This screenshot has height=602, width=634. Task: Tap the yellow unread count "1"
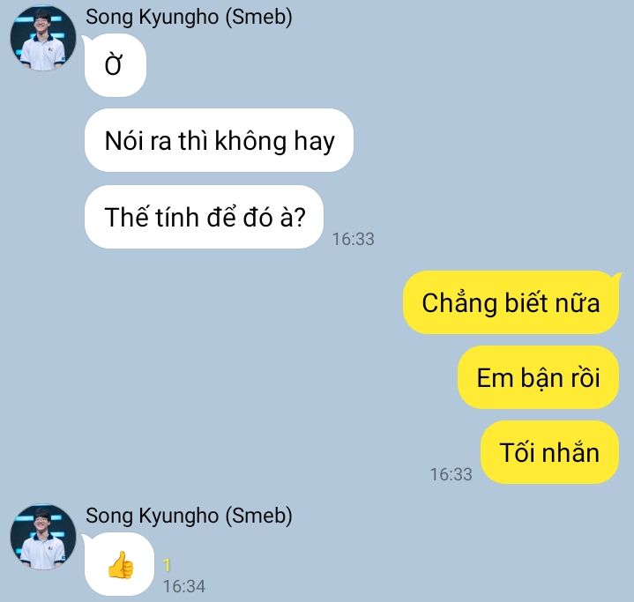coord(167,565)
